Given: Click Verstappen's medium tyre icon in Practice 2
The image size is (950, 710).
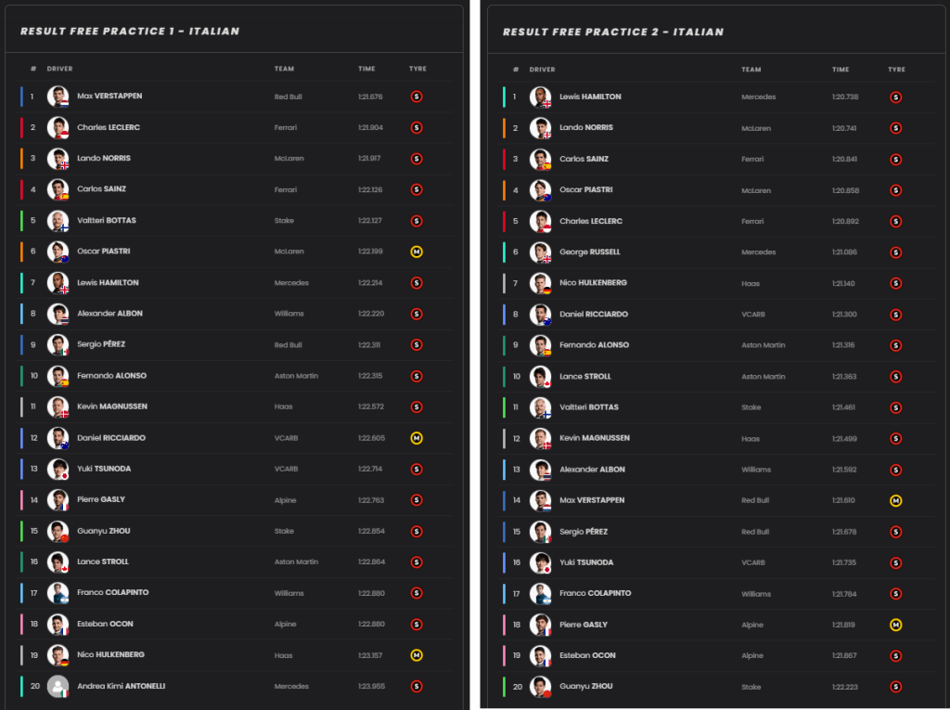Looking at the screenshot, I should pyautogui.click(x=895, y=500).
